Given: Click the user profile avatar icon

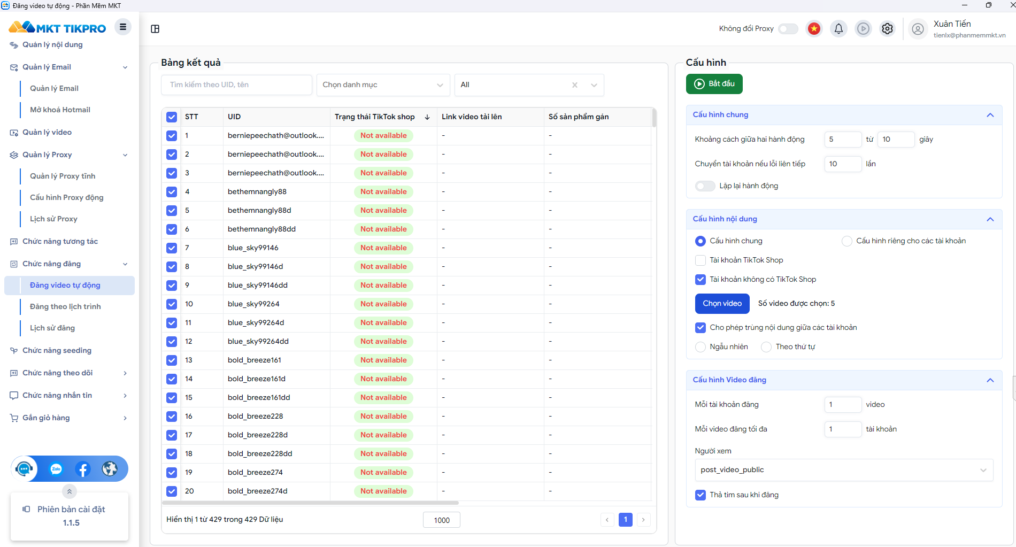Looking at the screenshot, I should pyautogui.click(x=918, y=29).
